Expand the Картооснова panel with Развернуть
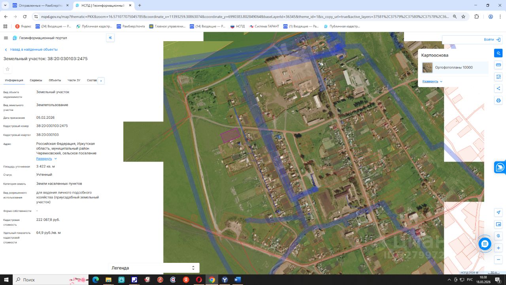Image resolution: width=506 pixels, height=285 pixels. click(x=432, y=81)
